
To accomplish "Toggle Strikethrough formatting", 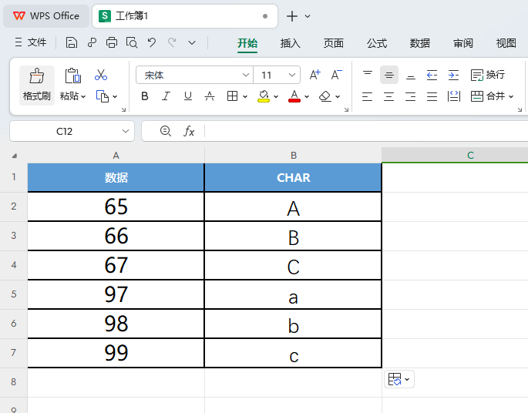I will click(x=210, y=96).
